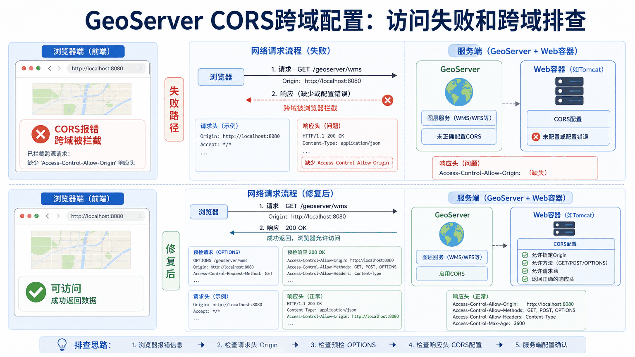Click step 5. 服务端配置确认
635x357 pixels.
coord(541,345)
